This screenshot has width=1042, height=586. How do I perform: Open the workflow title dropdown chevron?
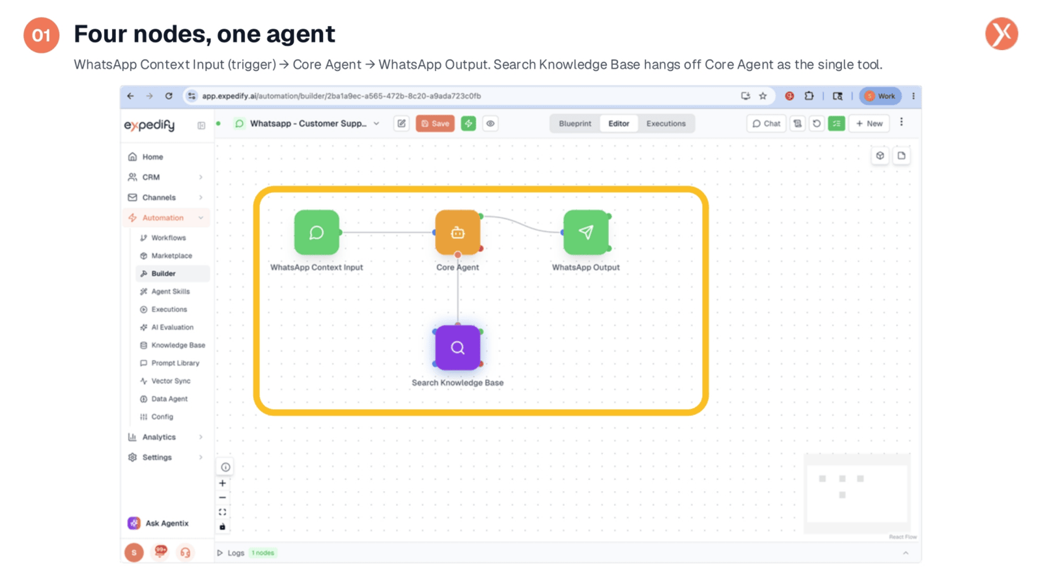pos(376,124)
